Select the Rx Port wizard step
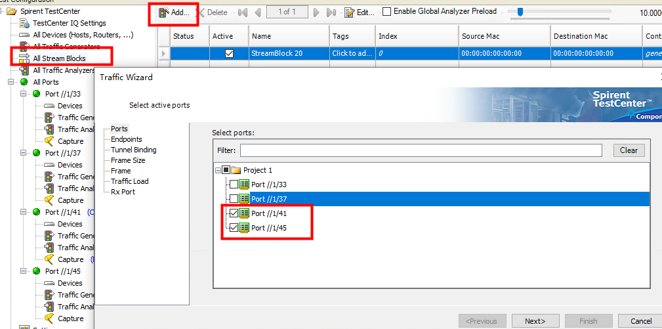 tap(123, 192)
